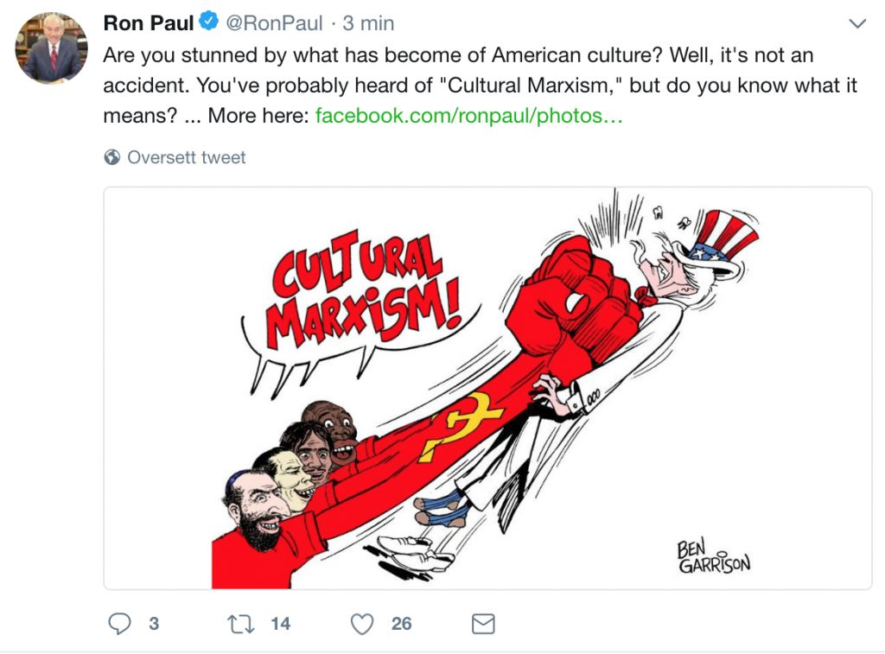The width and height of the screenshot is (885, 654).
Task: Click the @RonPaul handle
Action: click(274, 23)
